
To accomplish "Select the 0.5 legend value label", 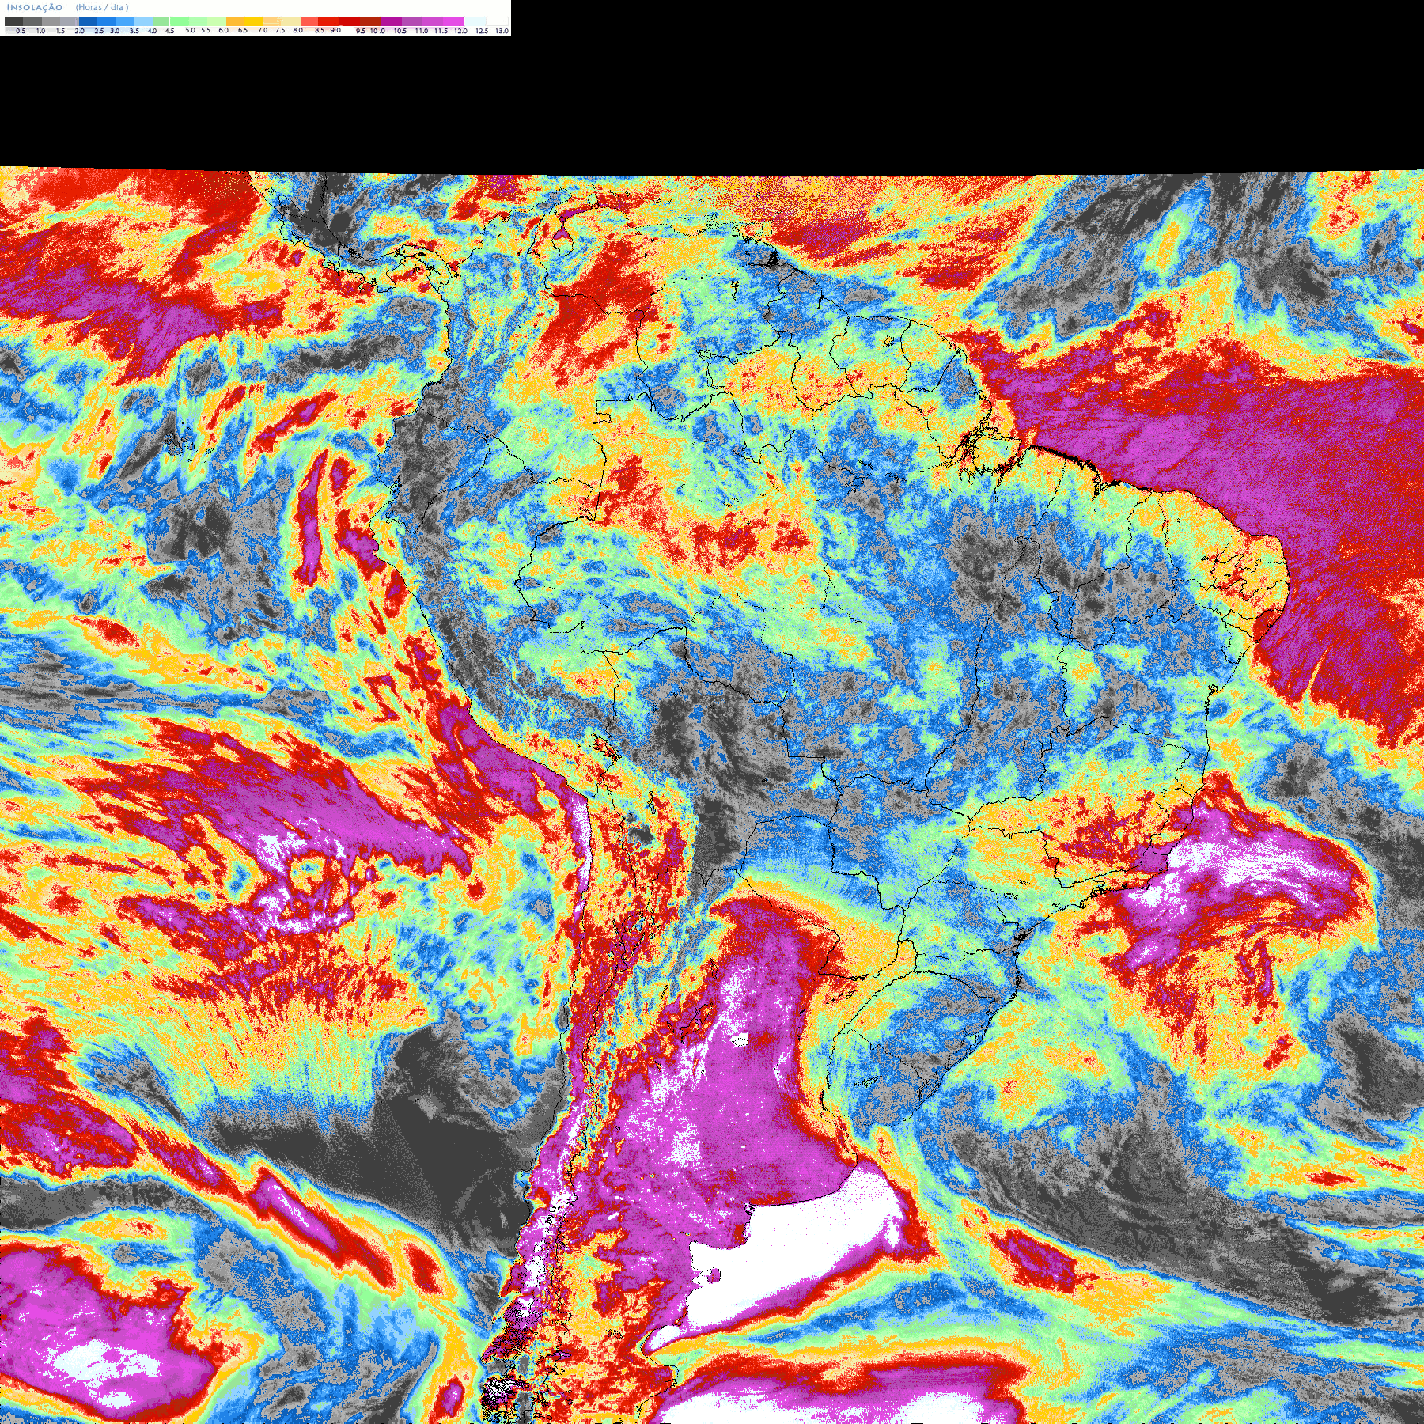I will (21, 31).
